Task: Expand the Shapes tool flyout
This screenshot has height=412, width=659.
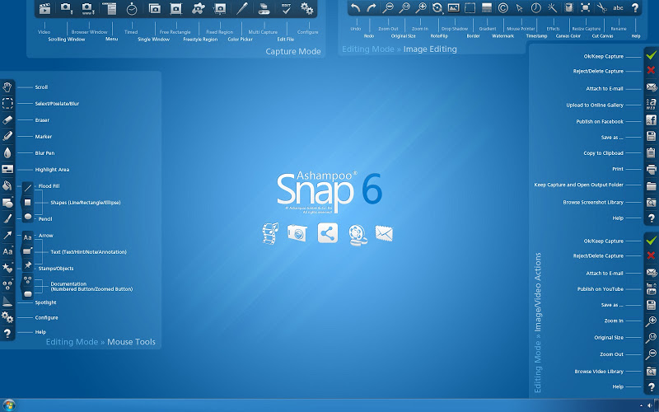Action: point(7,203)
